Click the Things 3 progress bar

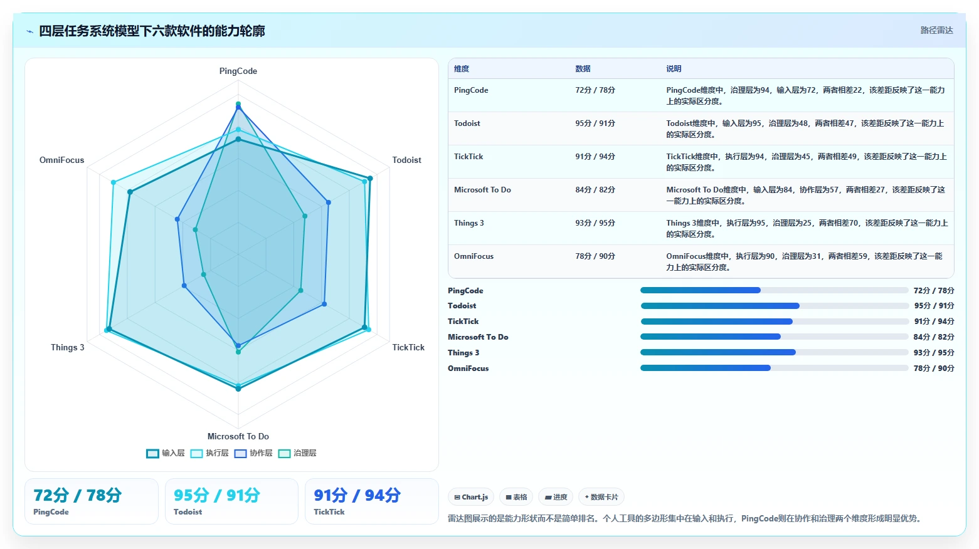pos(775,352)
